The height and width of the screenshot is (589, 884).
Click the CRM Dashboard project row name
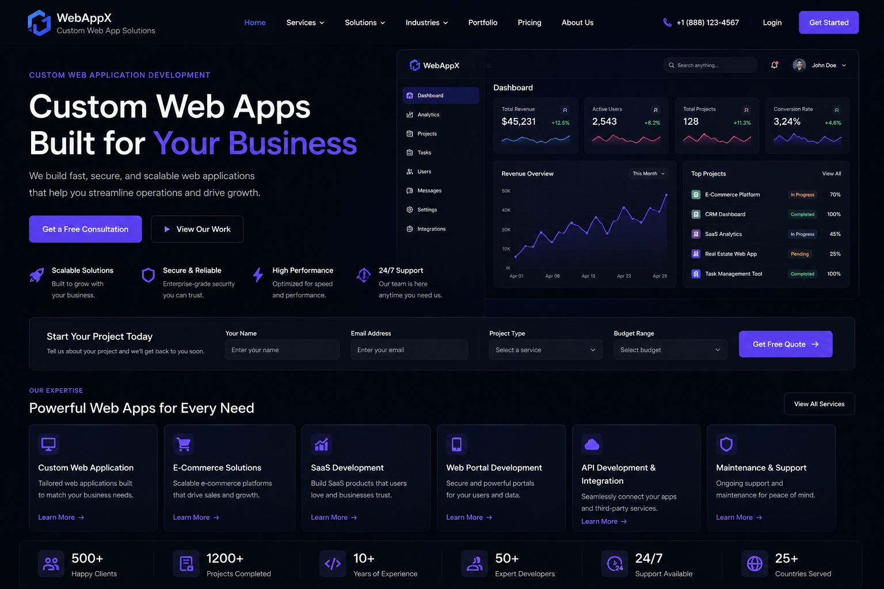725,215
